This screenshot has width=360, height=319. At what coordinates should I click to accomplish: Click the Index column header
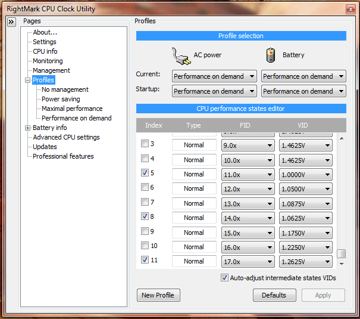[154, 125]
